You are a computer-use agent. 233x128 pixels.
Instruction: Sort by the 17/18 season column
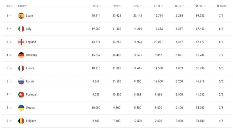158,6
